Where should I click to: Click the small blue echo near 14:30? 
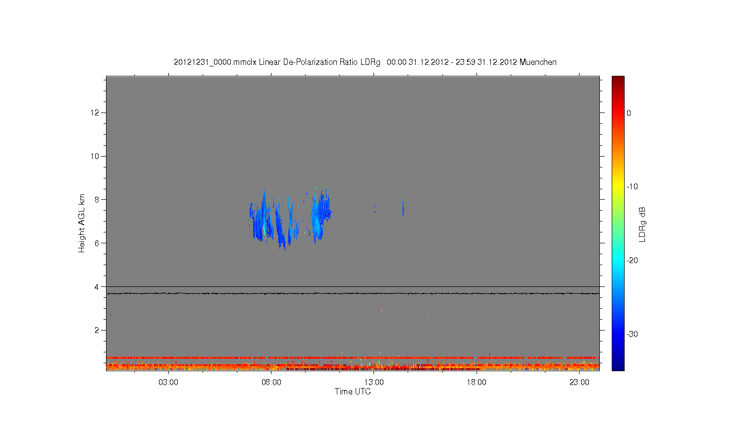click(x=403, y=207)
